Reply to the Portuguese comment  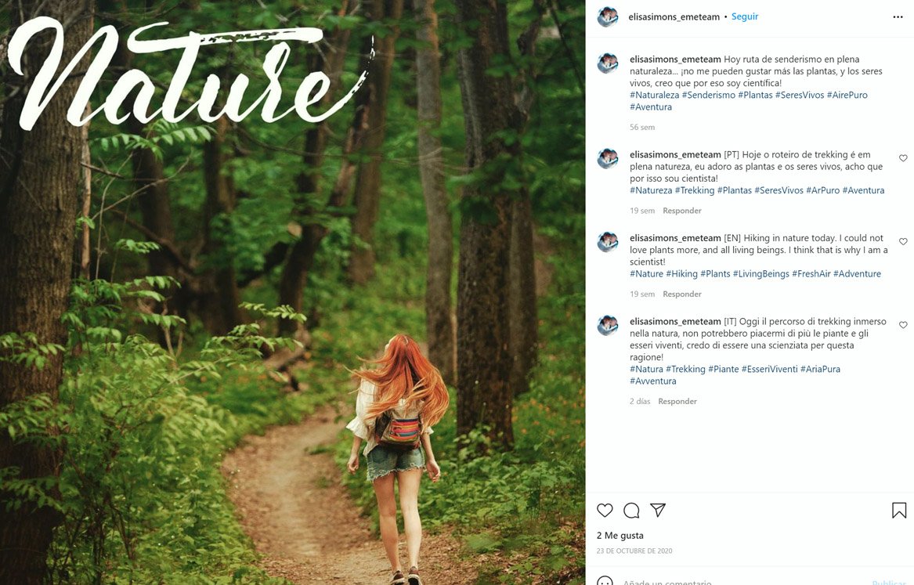[681, 211]
